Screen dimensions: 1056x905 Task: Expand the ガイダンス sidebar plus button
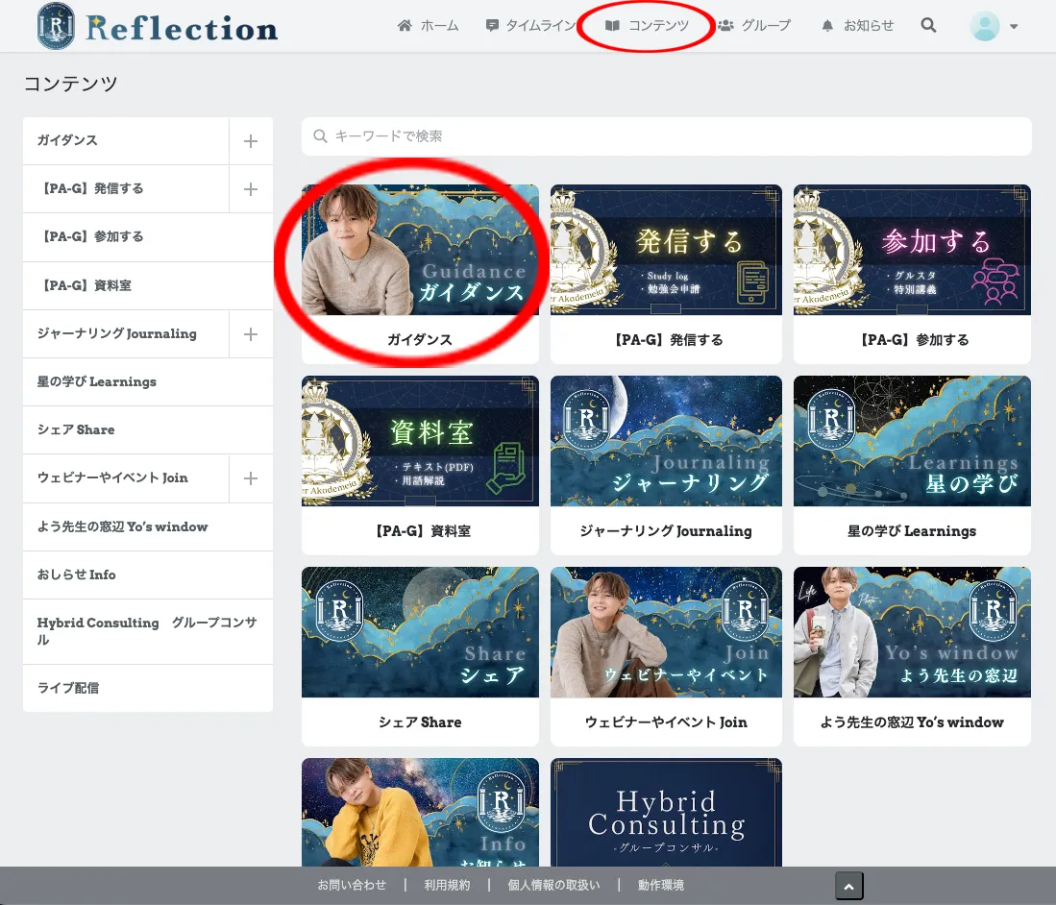click(251, 141)
